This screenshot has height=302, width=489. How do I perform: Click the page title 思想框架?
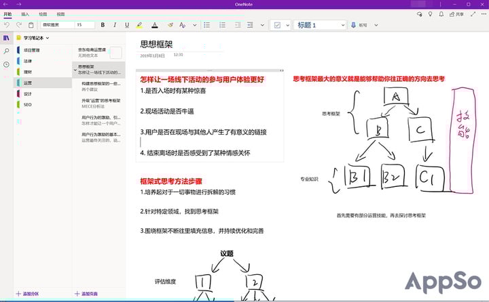point(156,44)
